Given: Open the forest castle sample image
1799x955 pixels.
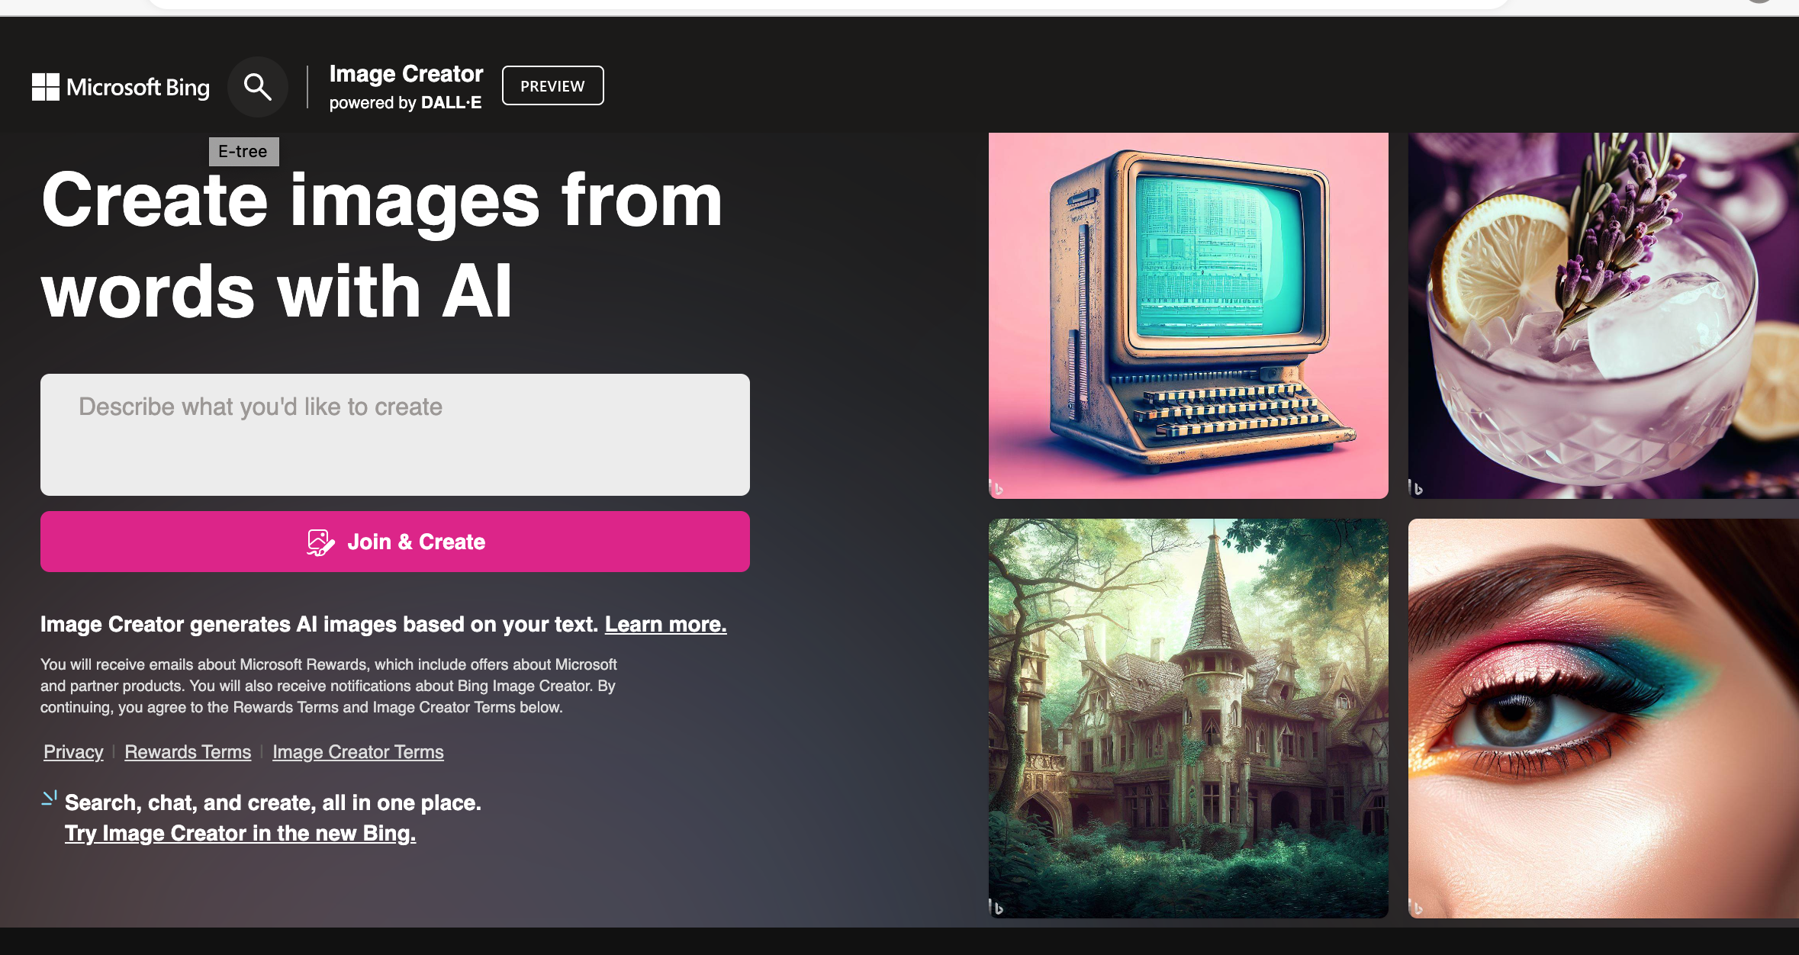Looking at the screenshot, I should (x=1189, y=719).
